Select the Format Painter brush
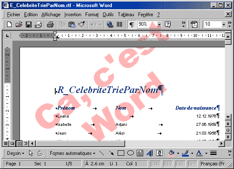Screen dimensions: 234x169 pos(81,24)
